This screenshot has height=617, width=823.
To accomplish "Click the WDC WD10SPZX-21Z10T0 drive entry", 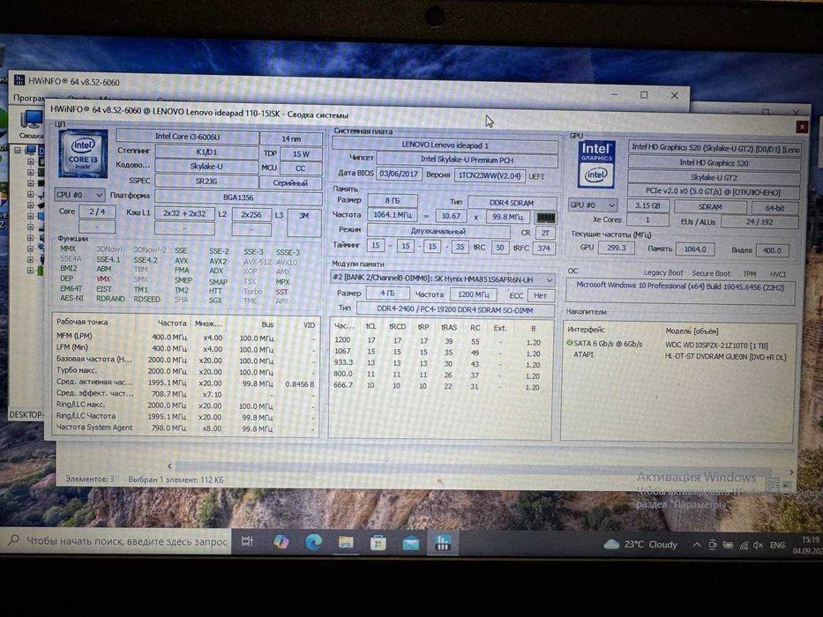I will 717,345.
